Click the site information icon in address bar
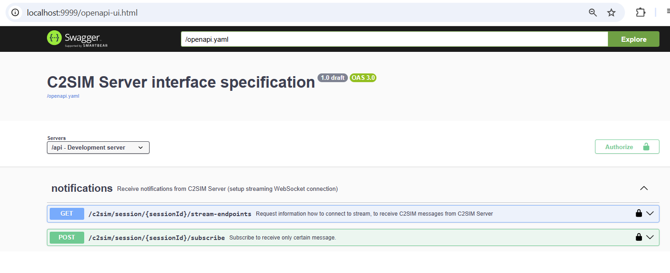 (x=15, y=12)
